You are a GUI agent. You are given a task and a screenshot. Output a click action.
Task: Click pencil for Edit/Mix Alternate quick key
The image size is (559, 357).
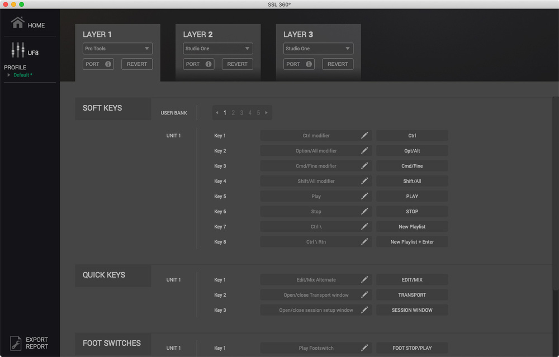364,280
